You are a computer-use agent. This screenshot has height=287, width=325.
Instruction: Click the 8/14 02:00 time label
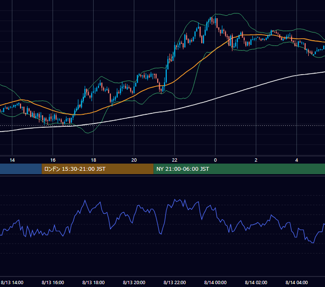256,282
